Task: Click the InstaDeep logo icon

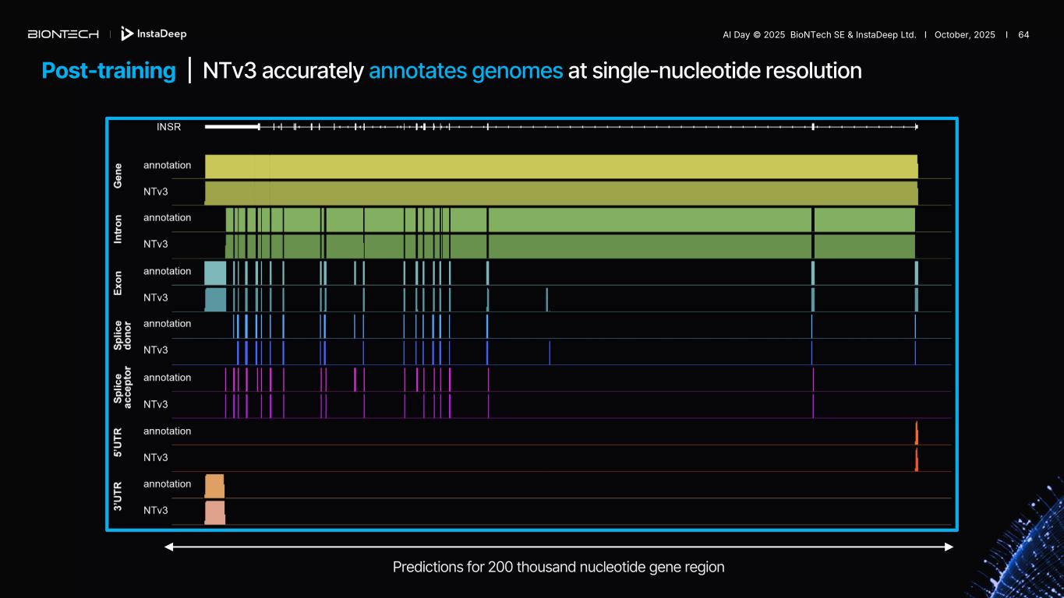Action: [127, 33]
